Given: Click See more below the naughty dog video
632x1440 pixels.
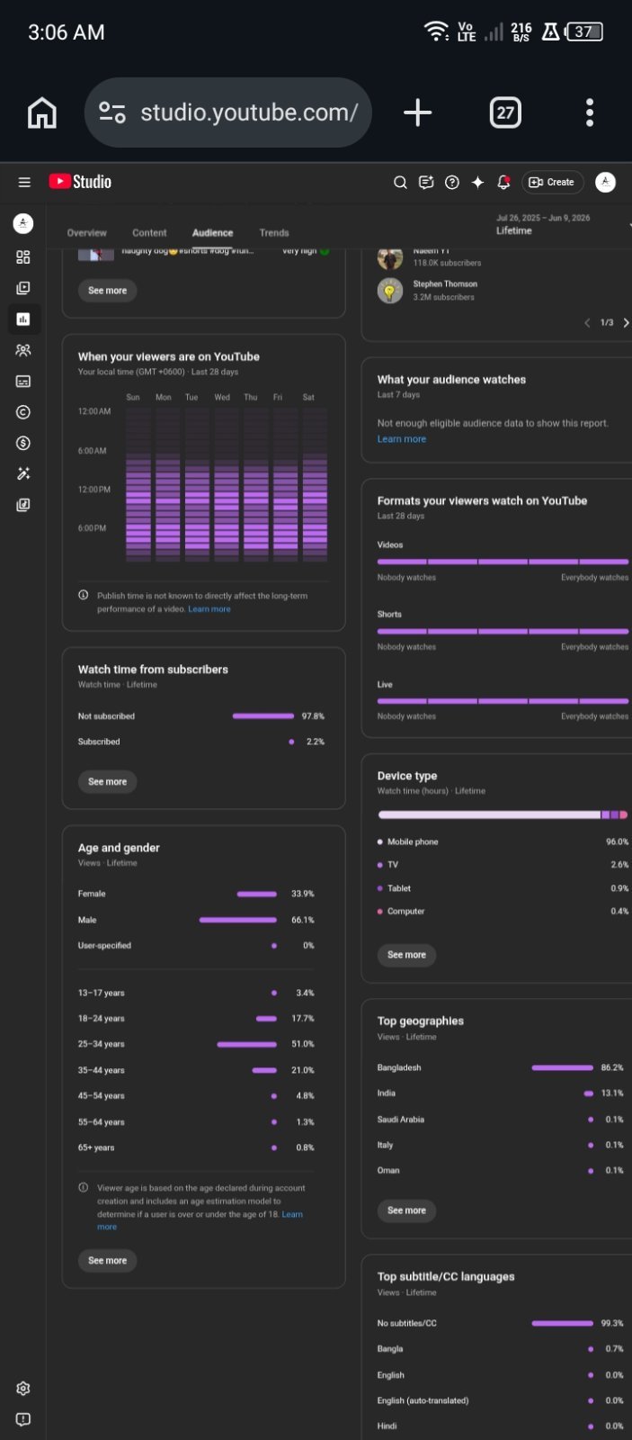Looking at the screenshot, I should coord(108,291).
